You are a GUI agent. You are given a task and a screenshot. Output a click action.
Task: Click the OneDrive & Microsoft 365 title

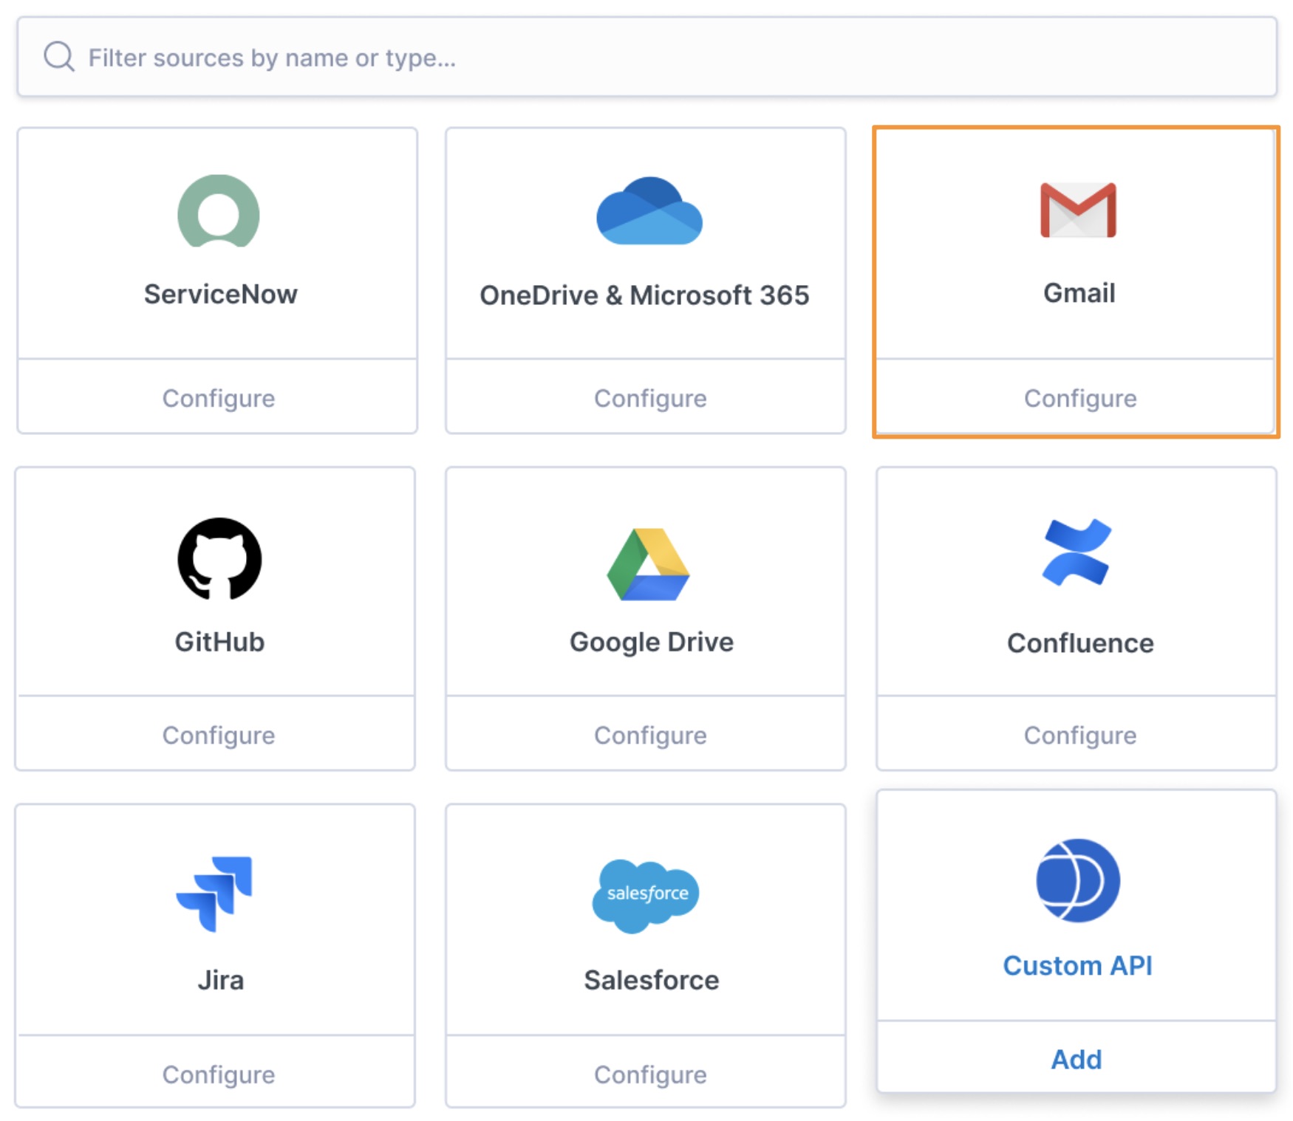click(x=644, y=295)
